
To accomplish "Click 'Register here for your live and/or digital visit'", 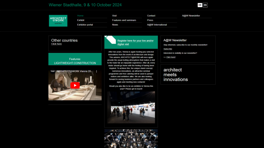I will (136, 42).
